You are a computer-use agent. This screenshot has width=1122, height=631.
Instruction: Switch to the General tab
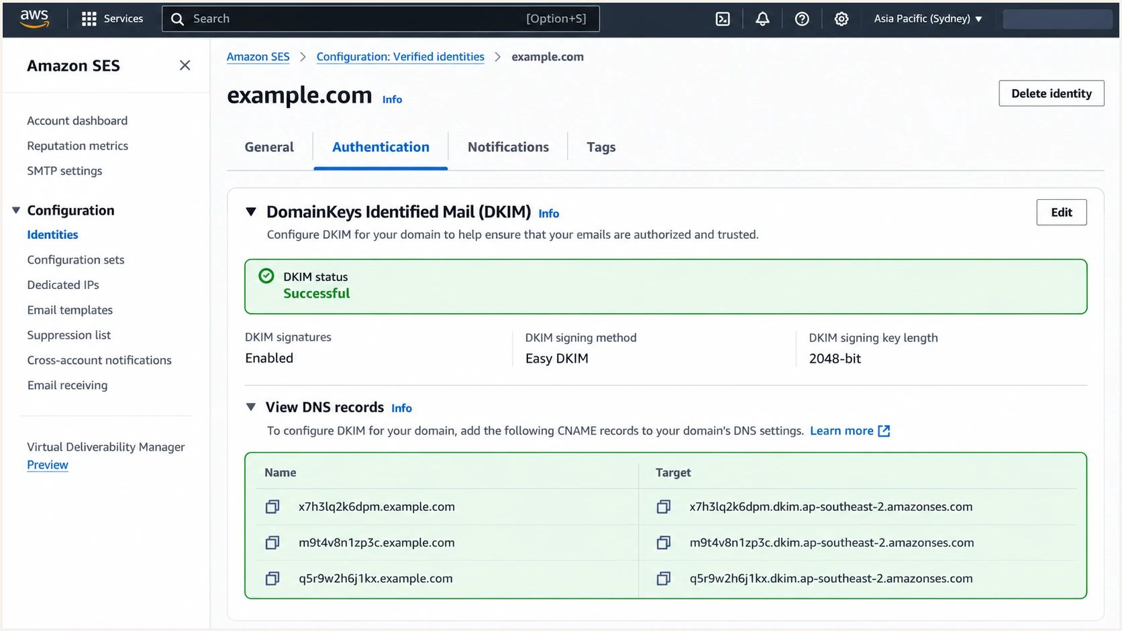pos(269,147)
